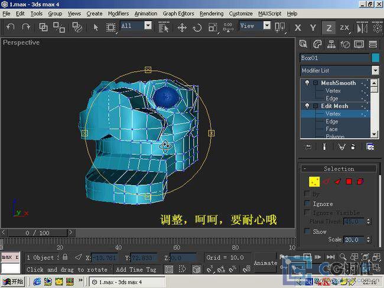Click Add Time Tag field
This screenshot has height=288, width=384.
[x=136, y=269]
